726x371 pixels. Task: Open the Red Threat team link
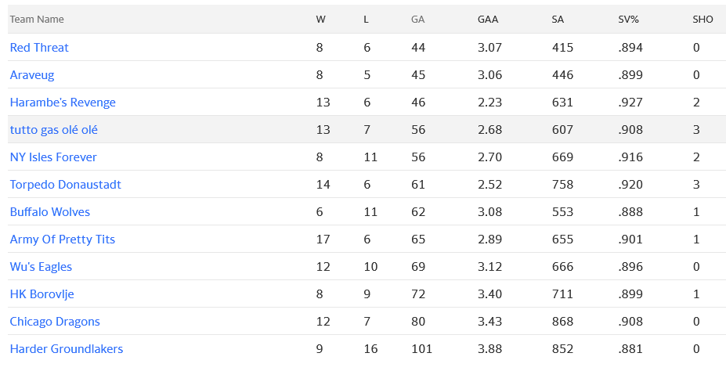[39, 48]
